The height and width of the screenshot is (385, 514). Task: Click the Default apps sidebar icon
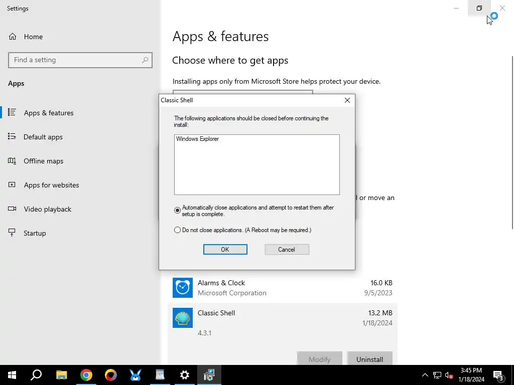pyautogui.click(x=12, y=136)
